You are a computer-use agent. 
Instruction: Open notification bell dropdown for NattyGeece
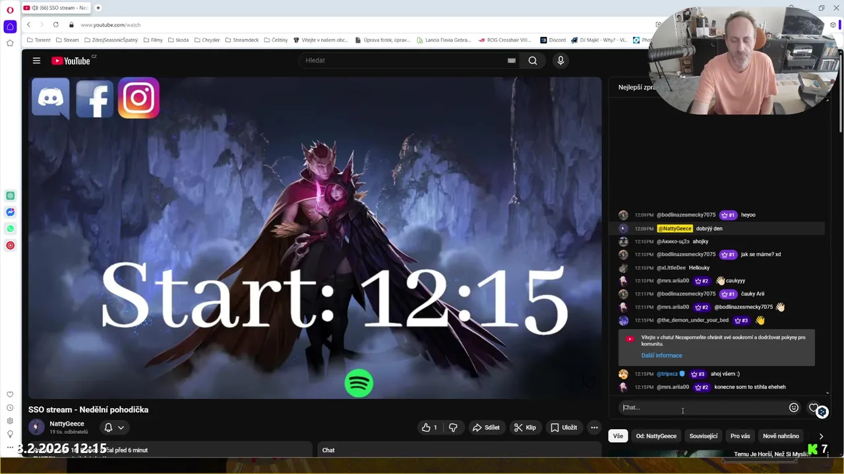coord(114,427)
